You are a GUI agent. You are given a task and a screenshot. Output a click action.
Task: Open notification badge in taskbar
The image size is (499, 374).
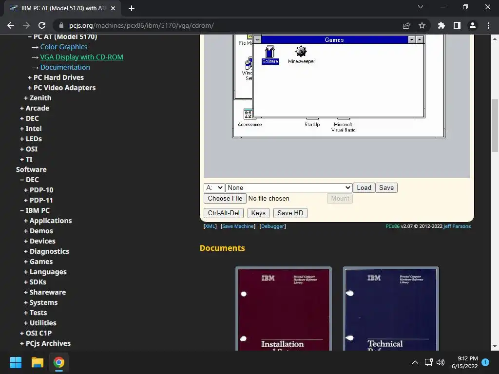click(x=485, y=362)
